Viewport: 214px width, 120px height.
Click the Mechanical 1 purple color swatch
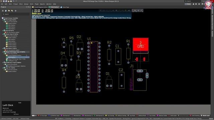[62, 116]
